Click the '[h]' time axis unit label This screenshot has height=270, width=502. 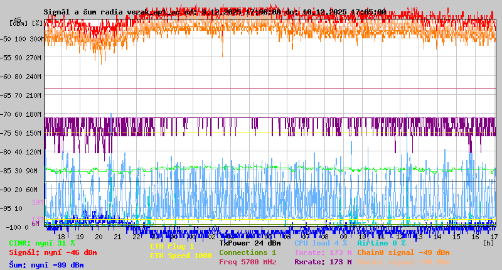489,243
